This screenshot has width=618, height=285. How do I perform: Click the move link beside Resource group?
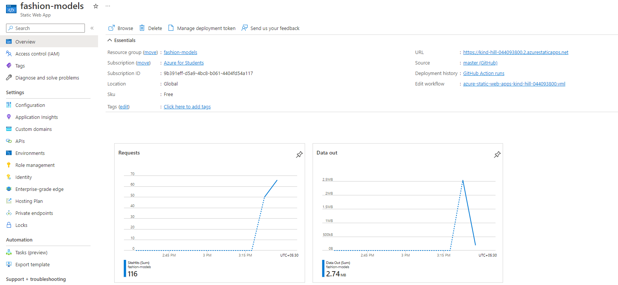point(151,52)
